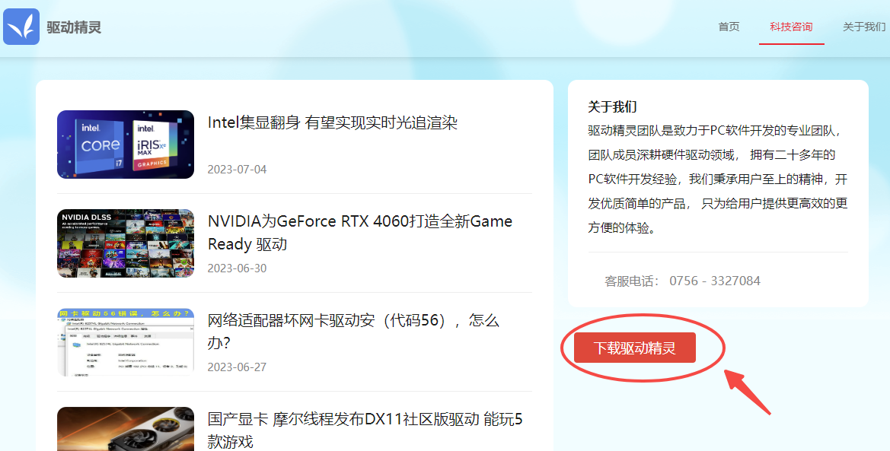Click the 驱动精灵 brand name text
Image resolution: width=890 pixels, height=451 pixels.
(74, 27)
